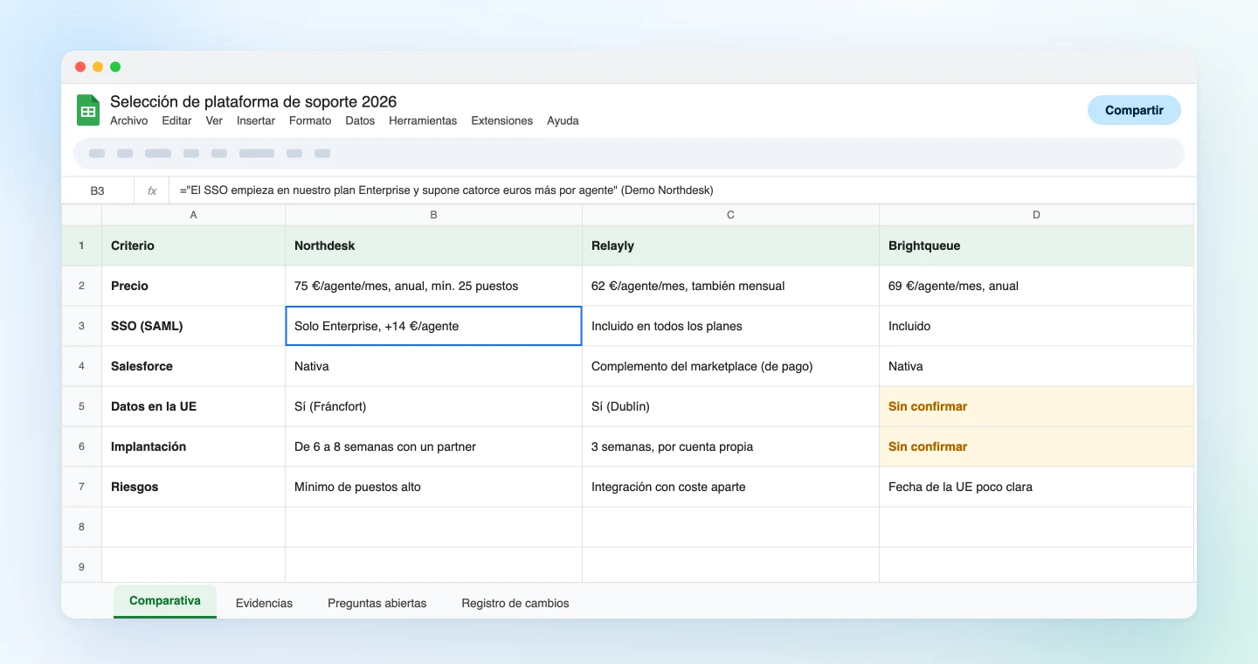Select cell "62 €/agente/mes, también mensual"
This screenshot has width=1258, height=664.
[731, 286]
